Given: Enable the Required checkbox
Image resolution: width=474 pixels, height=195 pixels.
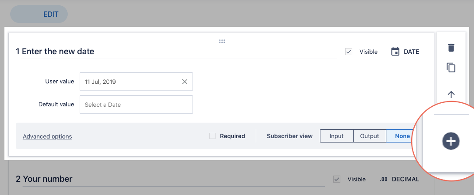Looking at the screenshot, I should (x=212, y=136).
